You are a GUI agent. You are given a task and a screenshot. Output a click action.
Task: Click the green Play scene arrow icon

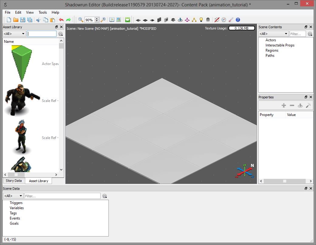128,20
